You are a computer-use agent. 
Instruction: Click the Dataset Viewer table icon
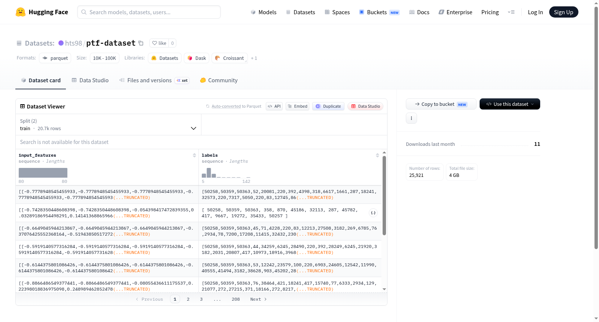pos(22,106)
